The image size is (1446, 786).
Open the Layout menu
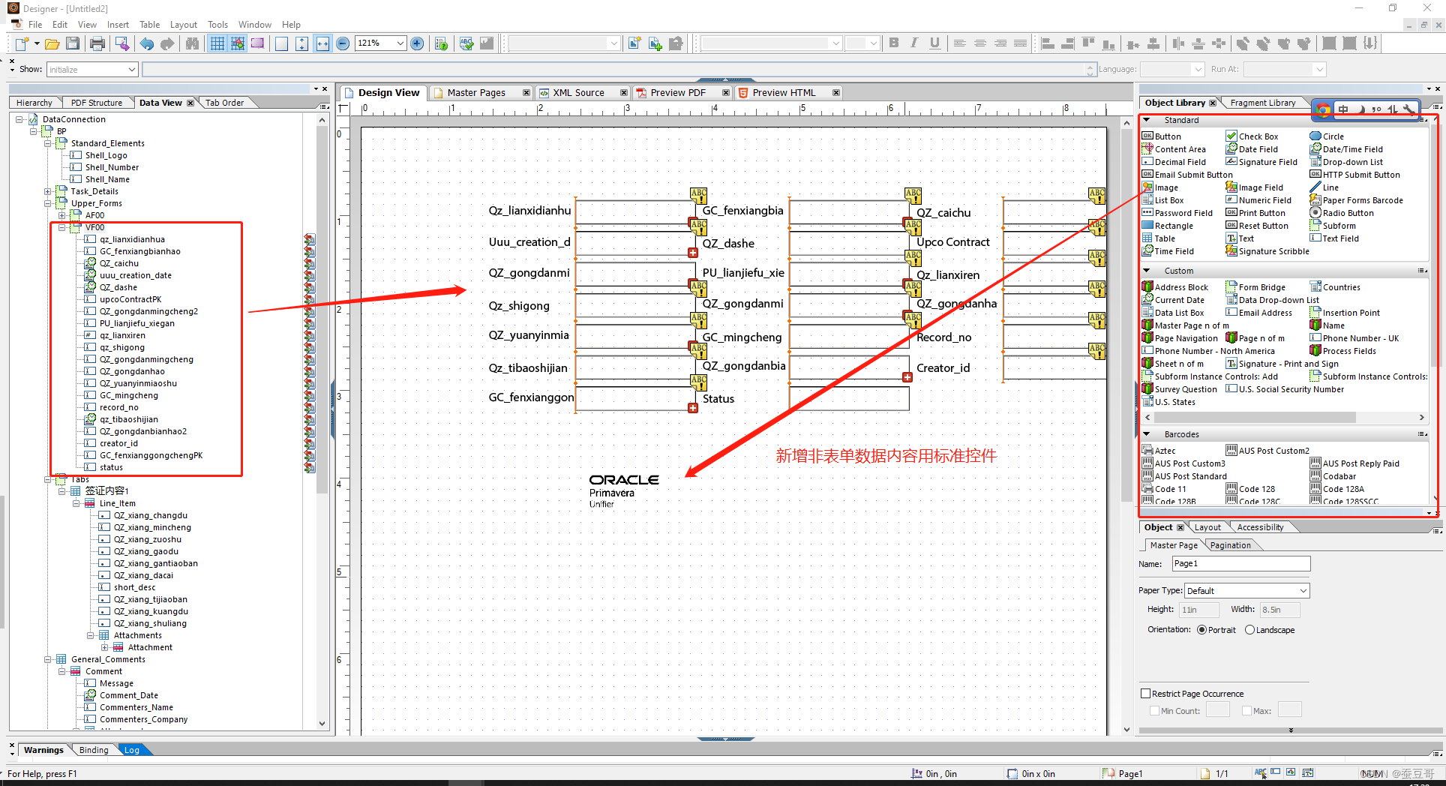[x=183, y=25]
